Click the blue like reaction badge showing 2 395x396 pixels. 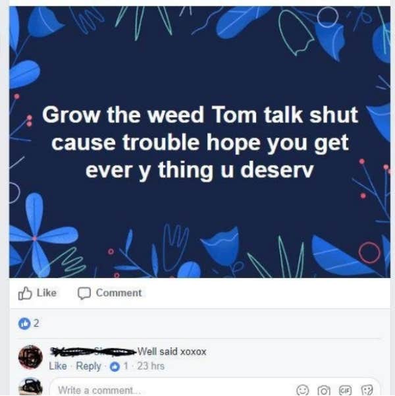24,324
